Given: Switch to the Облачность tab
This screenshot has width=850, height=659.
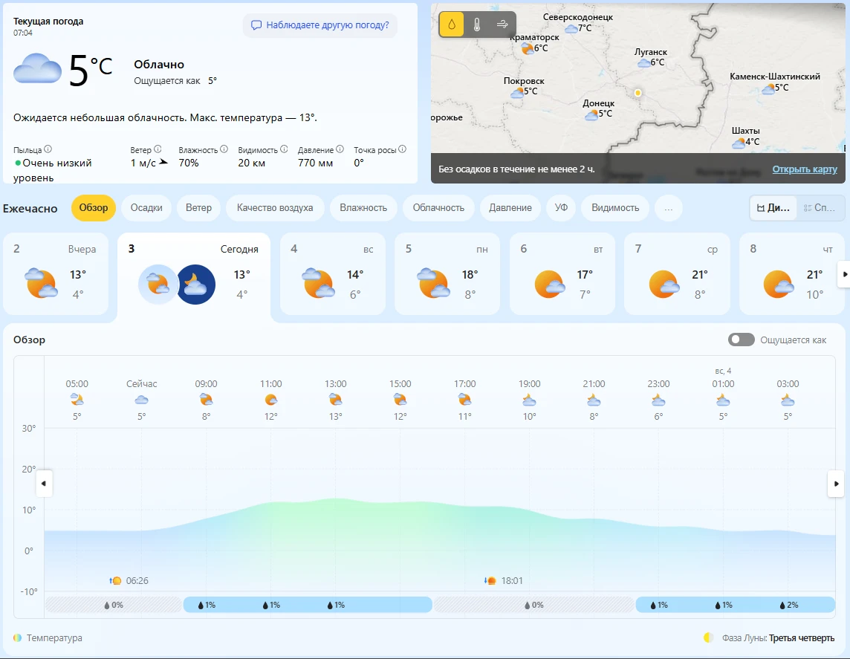Looking at the screenshot, I should pos(438,208).
